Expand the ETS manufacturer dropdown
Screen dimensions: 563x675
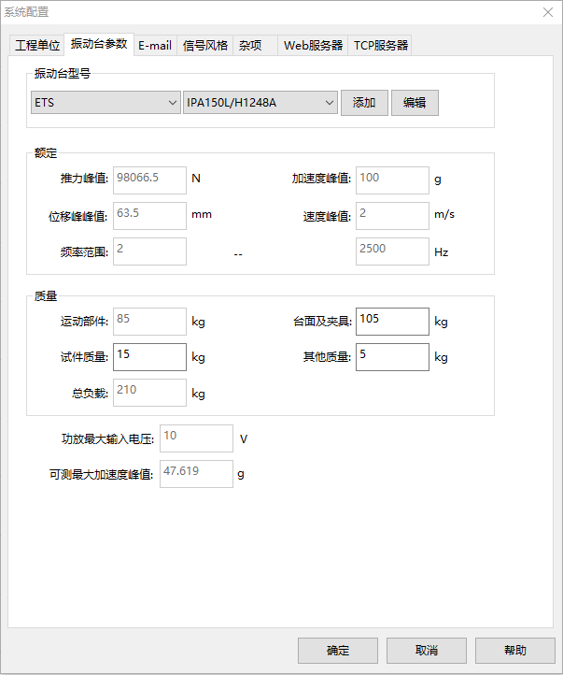tap(106, 103)
